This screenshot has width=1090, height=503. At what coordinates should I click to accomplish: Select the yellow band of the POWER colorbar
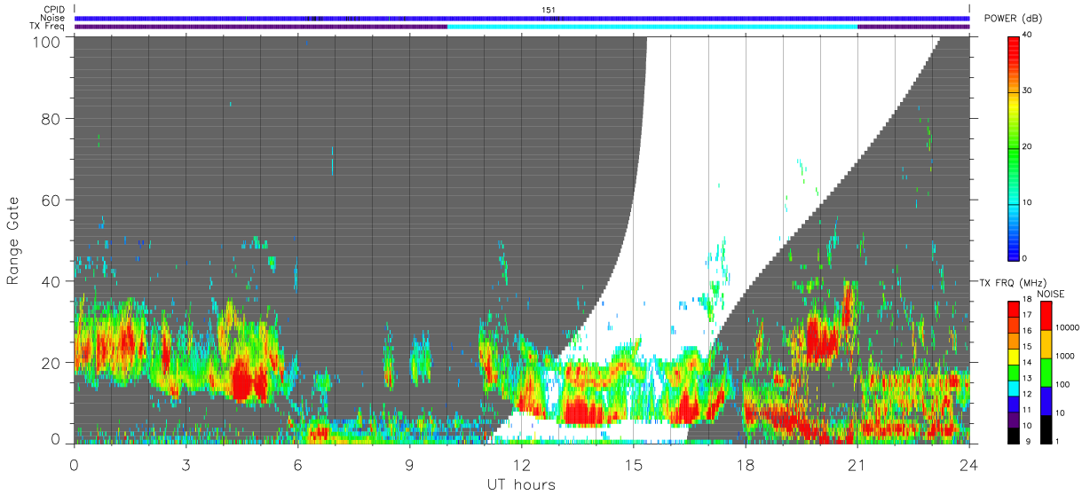(1015, 105)
